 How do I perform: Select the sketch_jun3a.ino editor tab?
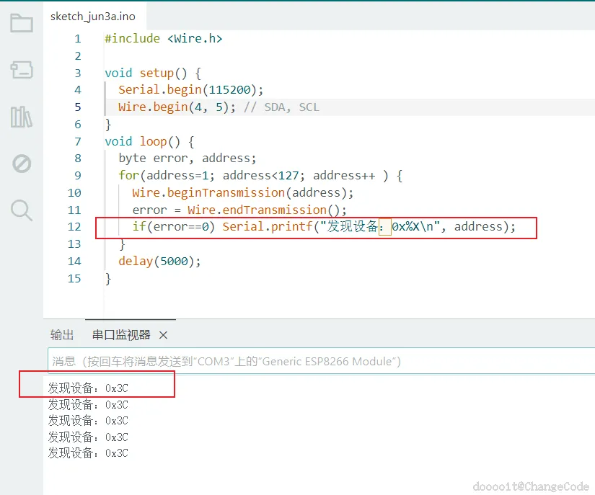(92, 17)
